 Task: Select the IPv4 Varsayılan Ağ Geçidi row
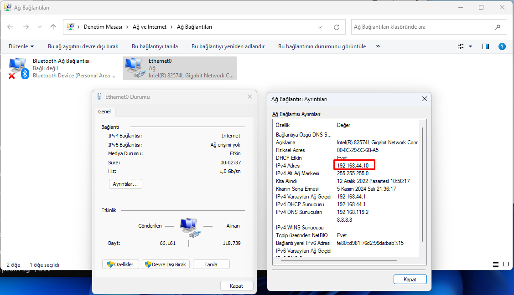pos(346,197)
